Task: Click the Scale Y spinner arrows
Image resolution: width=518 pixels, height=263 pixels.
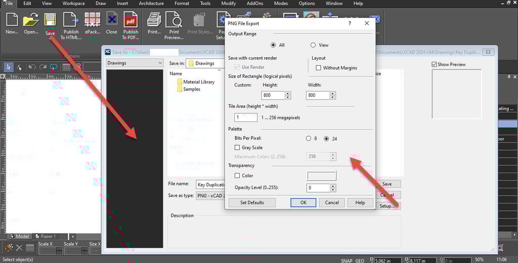Action: pos(85,251)
